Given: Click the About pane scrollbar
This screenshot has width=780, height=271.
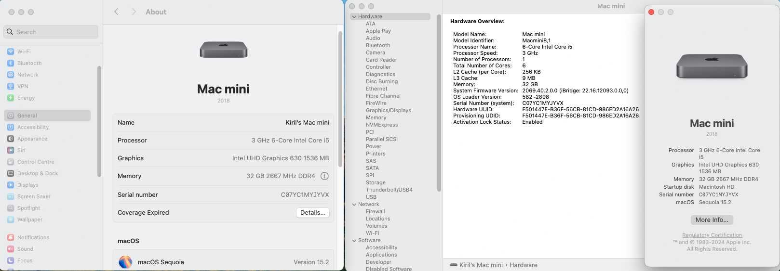Looking at the screenshot, I should [x=340, y=99].
